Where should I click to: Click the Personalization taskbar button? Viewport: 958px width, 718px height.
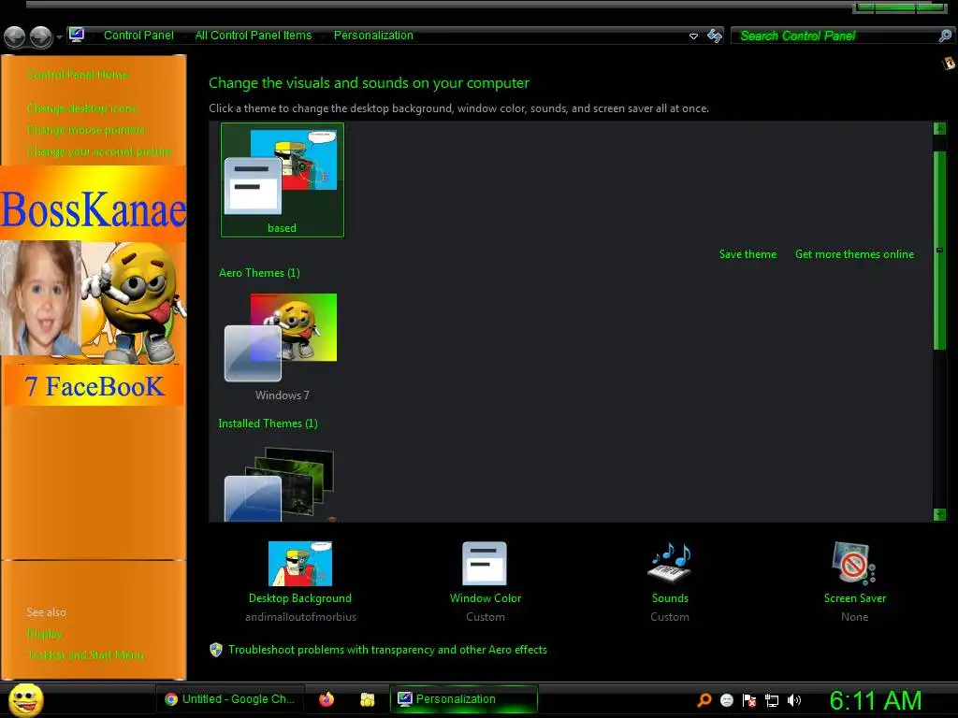point(464,699)
